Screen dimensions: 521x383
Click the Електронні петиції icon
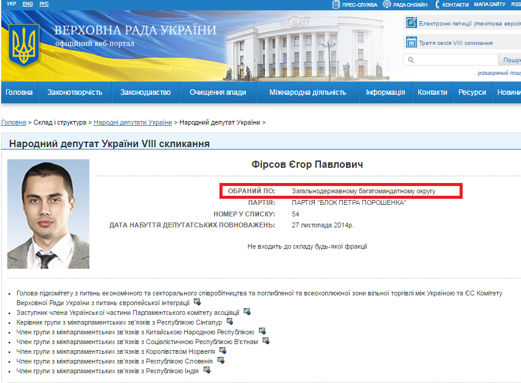coord(411,24)
